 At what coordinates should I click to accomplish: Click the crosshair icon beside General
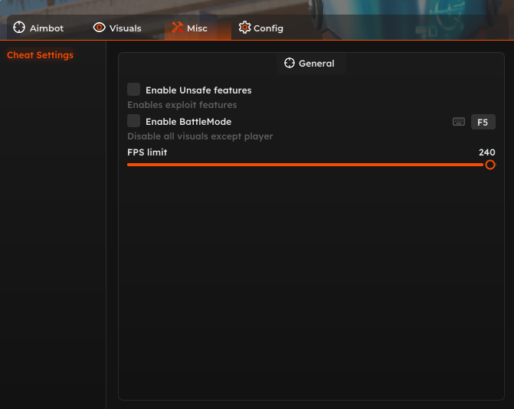pyautogui.click(x=290, y=63)
